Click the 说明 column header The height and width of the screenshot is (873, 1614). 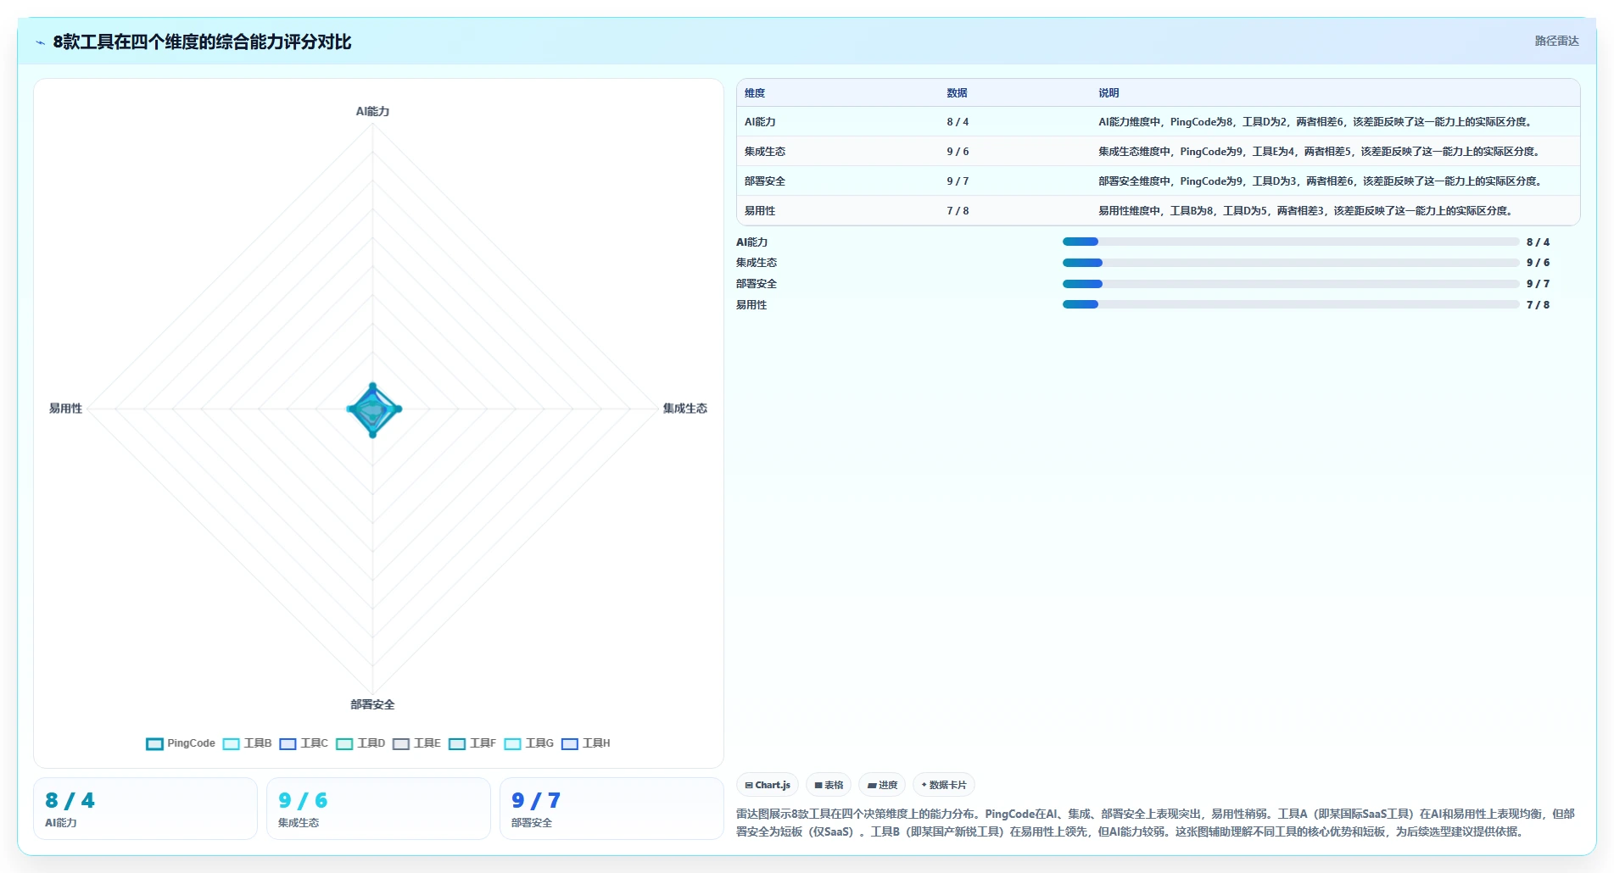1109,93
